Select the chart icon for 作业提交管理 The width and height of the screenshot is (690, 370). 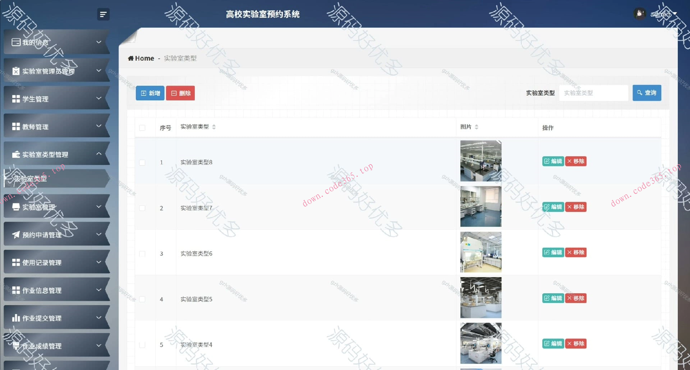coord(15,317)
